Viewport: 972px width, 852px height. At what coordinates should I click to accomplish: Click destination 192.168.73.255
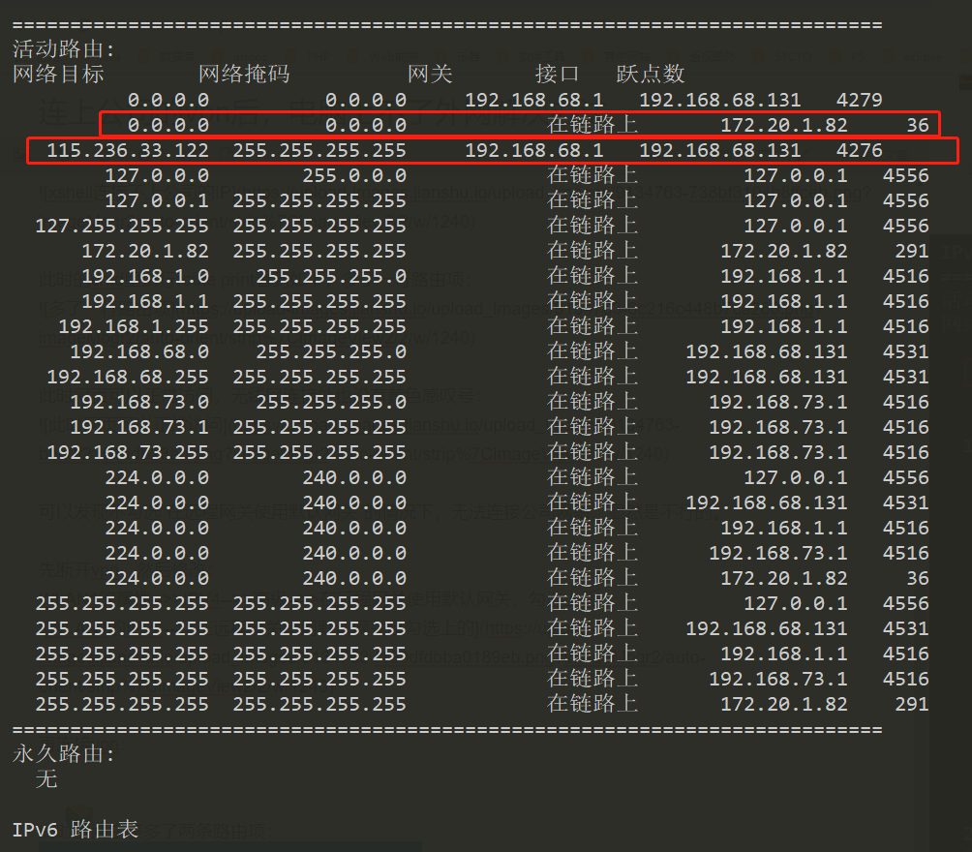(128, 452)
